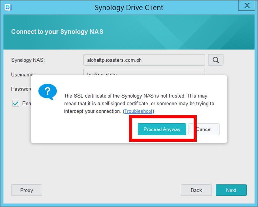
Task: Click the Synology NAS address field
Action: tap(144, 60)
